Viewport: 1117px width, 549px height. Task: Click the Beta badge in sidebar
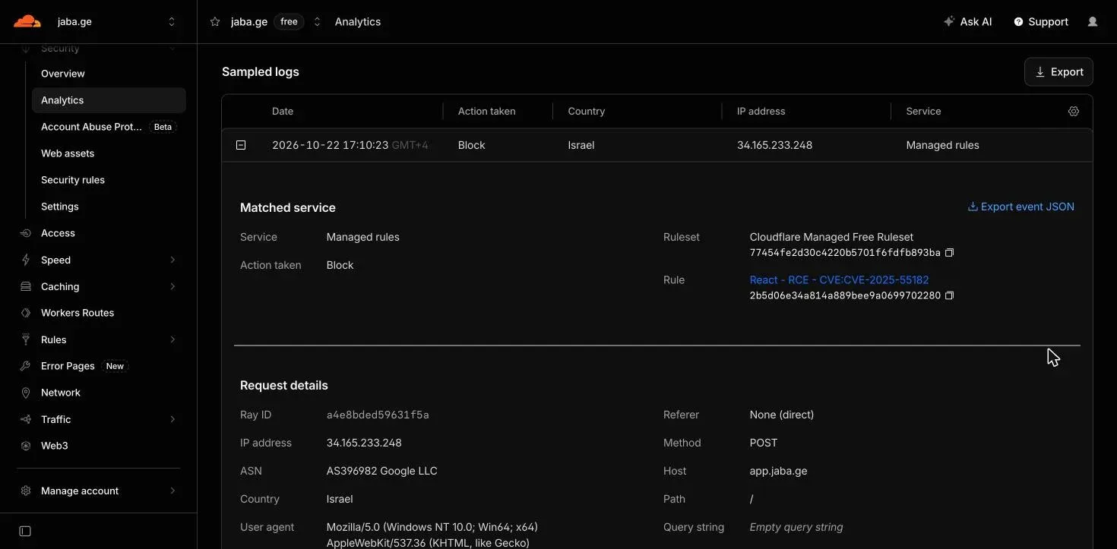(x=163, y=127)
